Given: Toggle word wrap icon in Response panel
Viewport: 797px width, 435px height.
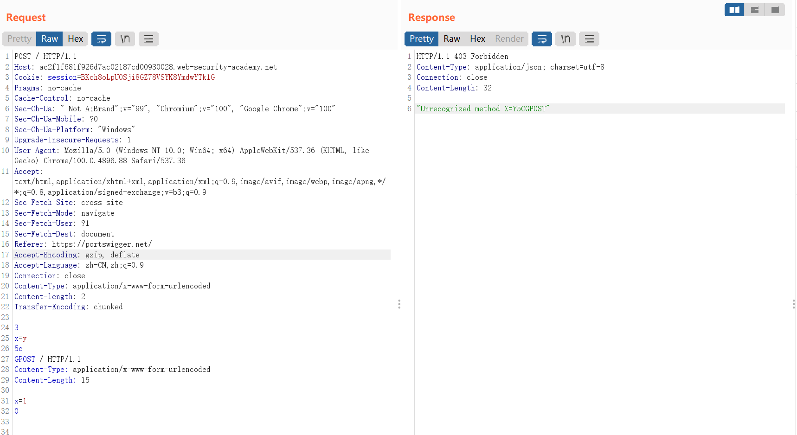Looking at the screenshot, I should click(542, 39).
